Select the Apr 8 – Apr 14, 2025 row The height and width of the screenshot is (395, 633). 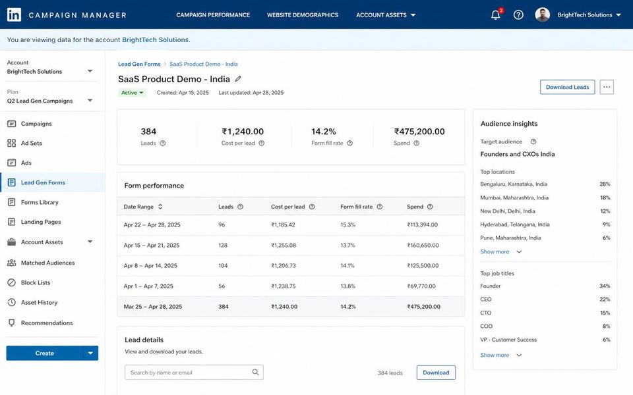tap(291, 265)
